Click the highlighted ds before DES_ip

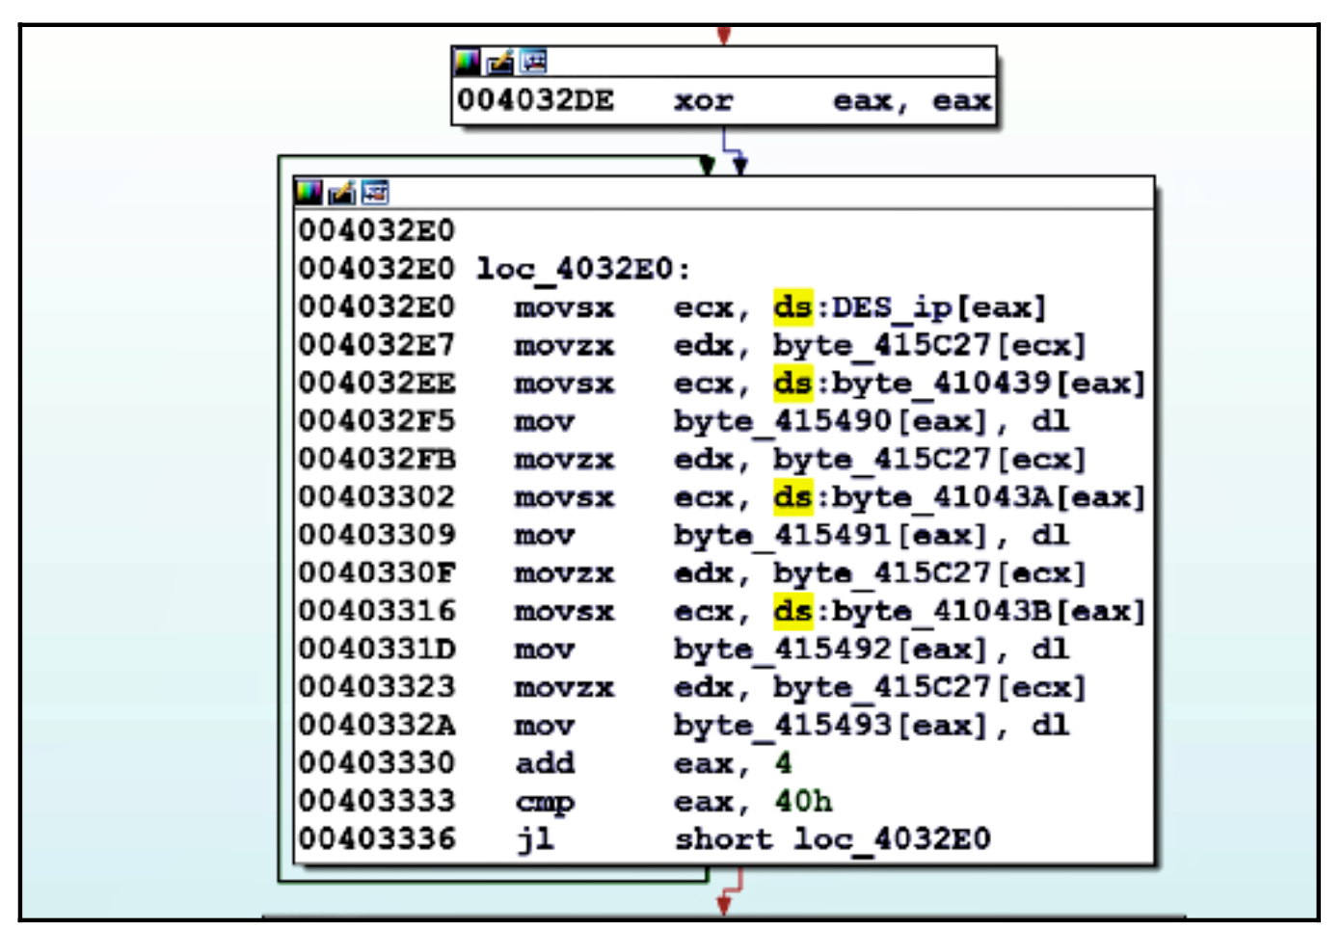(x=792, y=307)
